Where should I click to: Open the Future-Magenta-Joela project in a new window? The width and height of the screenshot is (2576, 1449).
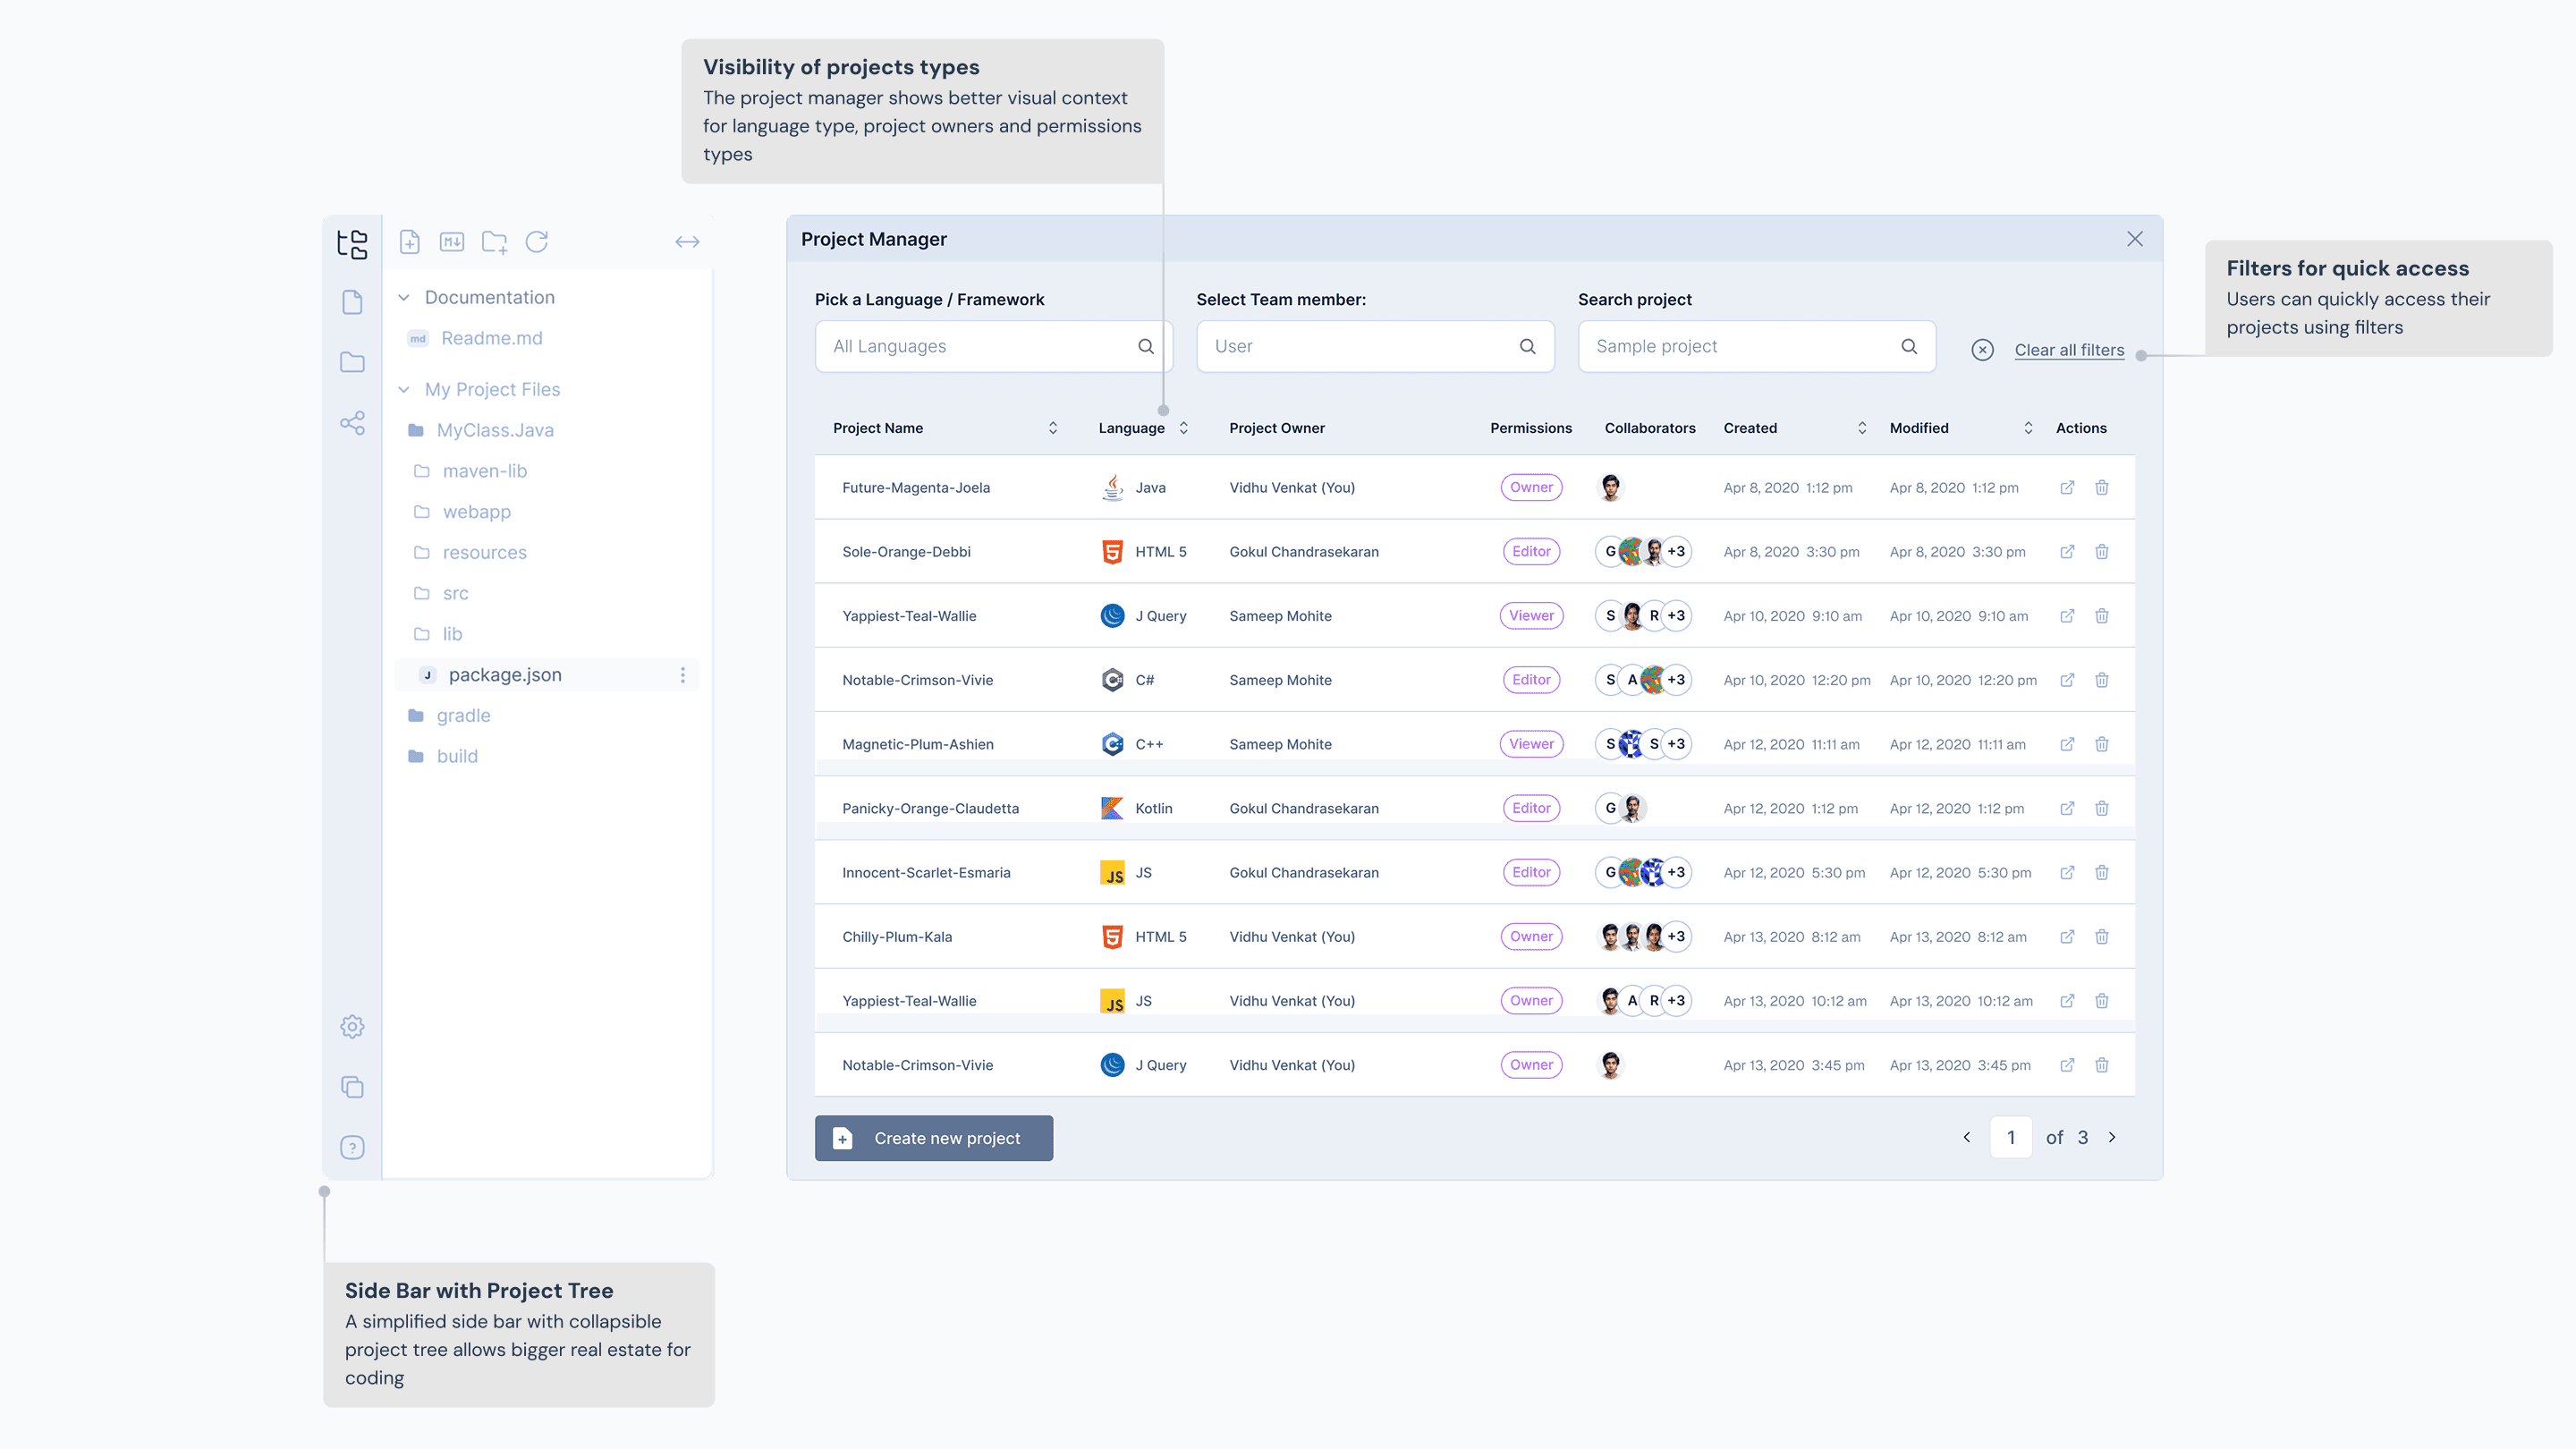tap(2067, 487)
